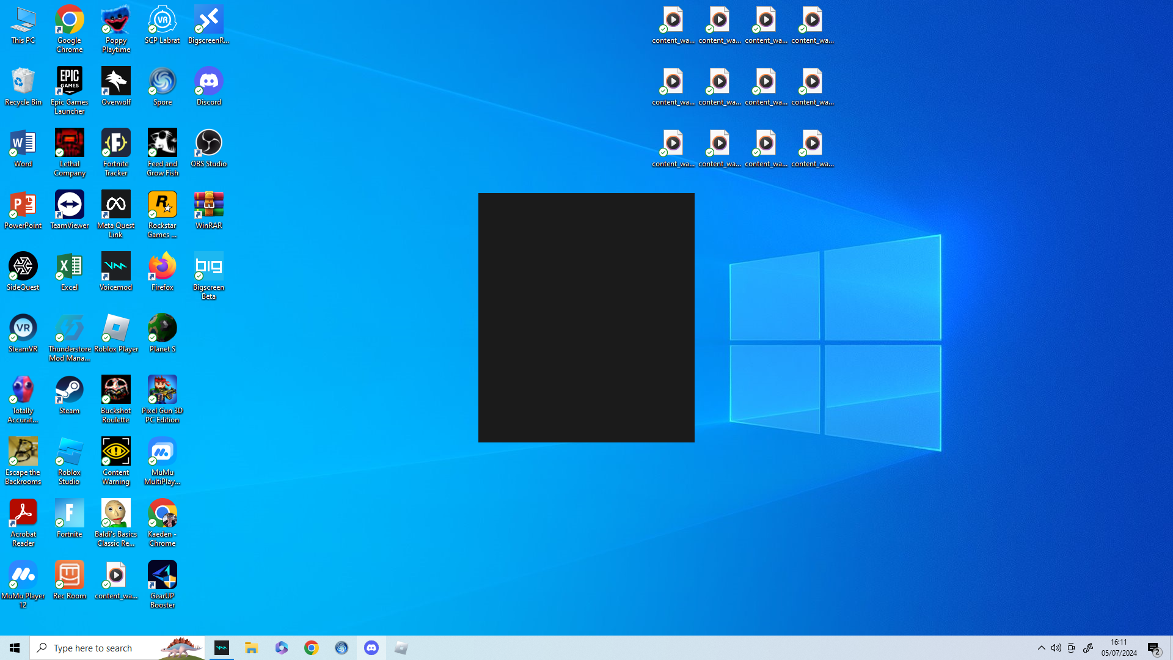Click the black window on the desktop
1173x660 pixels.
click(x=586, y=318)
